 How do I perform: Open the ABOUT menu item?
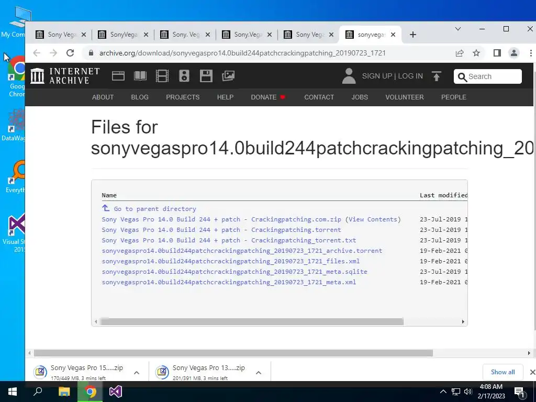(103, 97)
